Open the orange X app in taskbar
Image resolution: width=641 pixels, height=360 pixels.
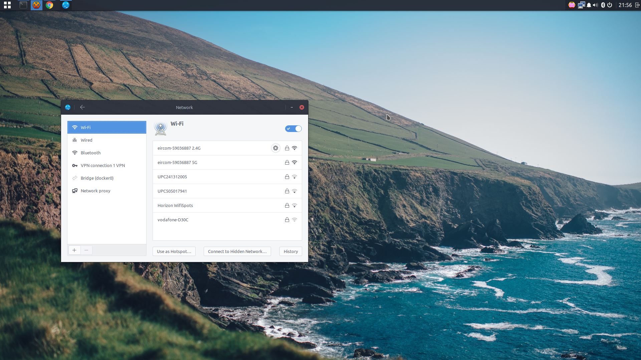[36, 5]
